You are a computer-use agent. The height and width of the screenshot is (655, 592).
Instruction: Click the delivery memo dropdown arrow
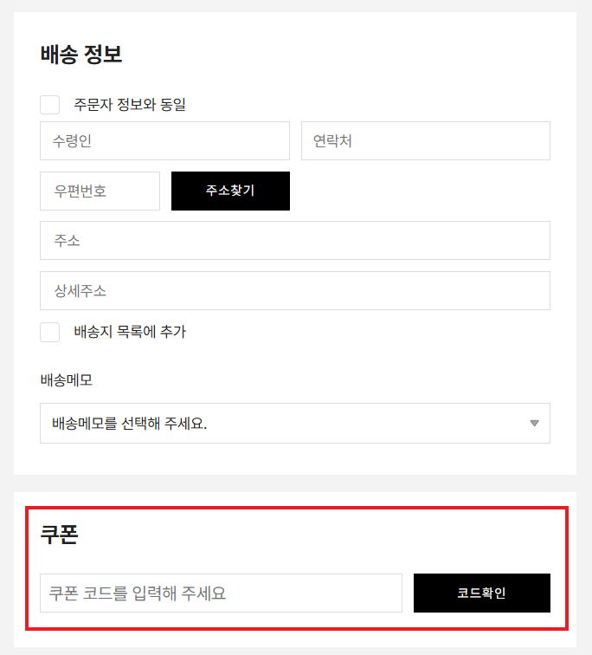pyautogui.click(x=534, y=424)
